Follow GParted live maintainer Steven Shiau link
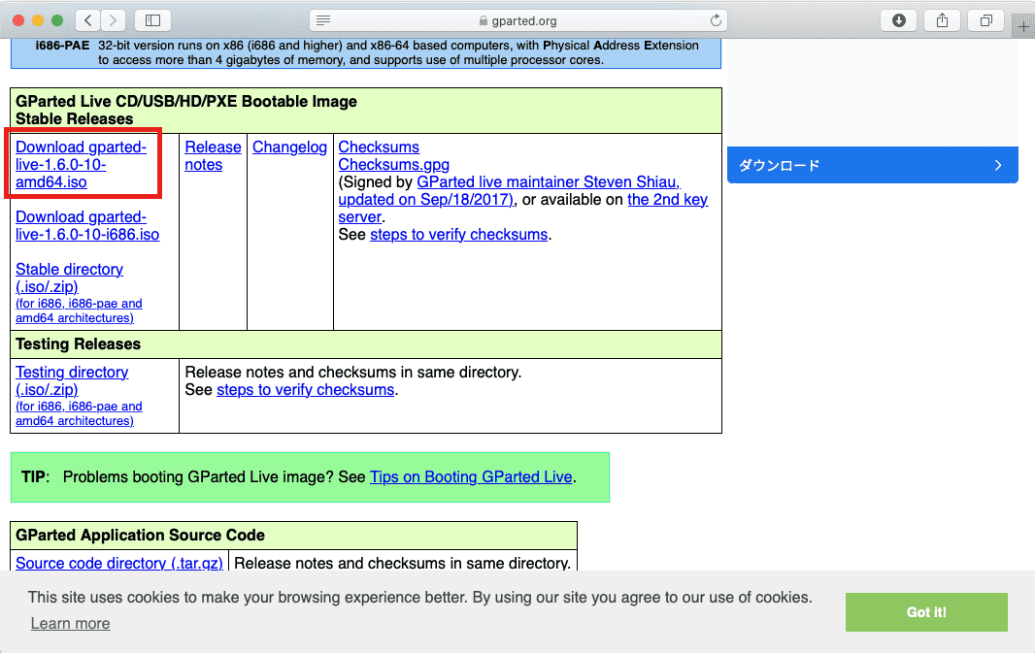The width and height of the screenshot is (1035, 653). pyautogui.click(x=548, y=182)
